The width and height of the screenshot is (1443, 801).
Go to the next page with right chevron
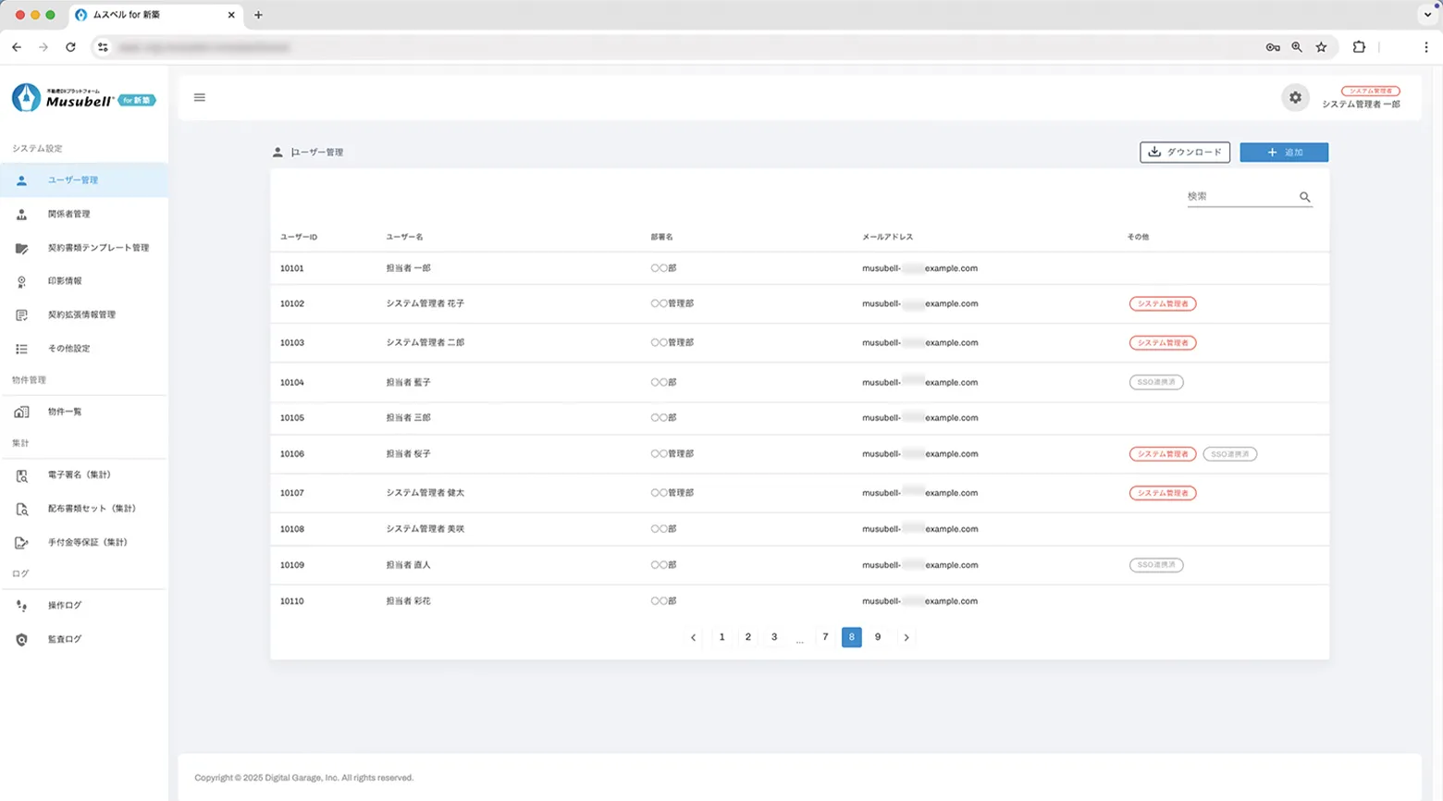point(906,637)
